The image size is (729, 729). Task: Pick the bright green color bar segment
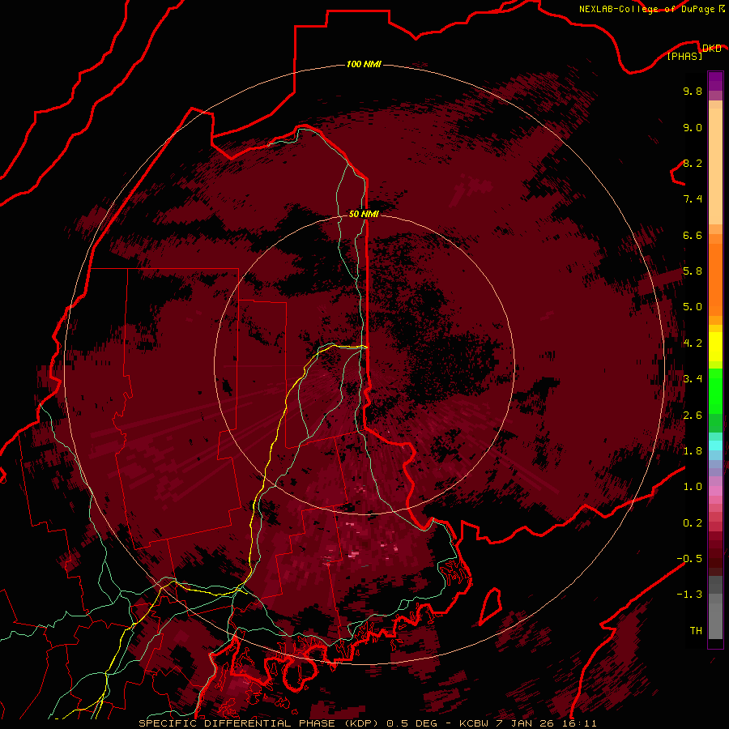pos(715,390)
